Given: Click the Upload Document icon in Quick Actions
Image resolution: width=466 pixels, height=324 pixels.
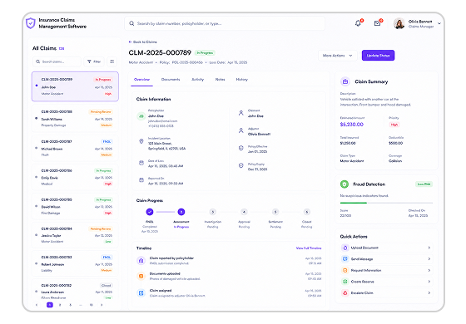Looking at the screenshot, I should (345, 248).
